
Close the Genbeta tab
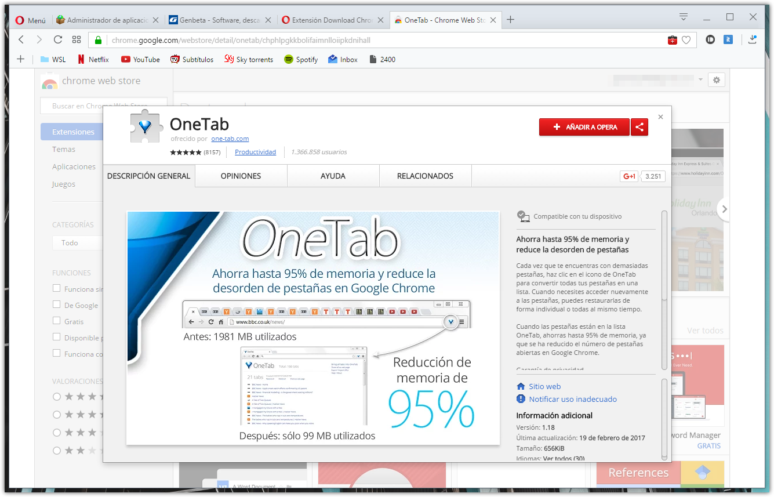coord(268,20)
